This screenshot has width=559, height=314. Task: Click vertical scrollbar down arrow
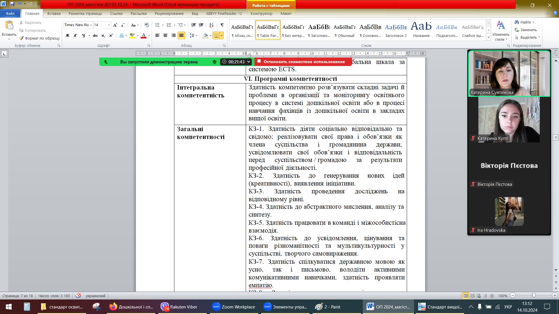click(556, 270)
